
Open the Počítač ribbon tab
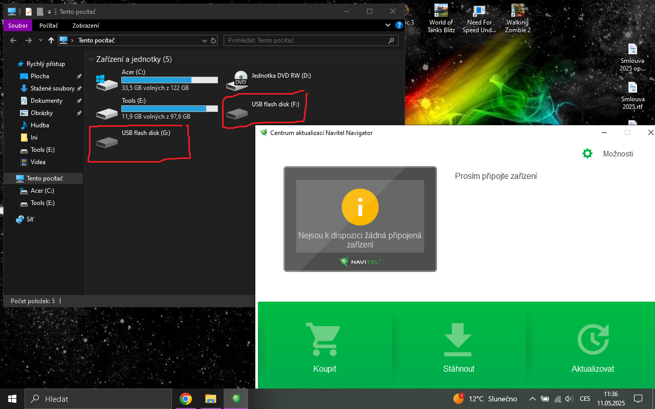tap(49, 25)
